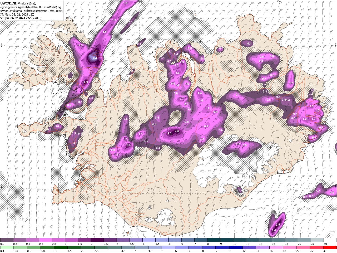Click the 2.3 value beside the 2.2 label
337x253 pixels.
point(177,131)
